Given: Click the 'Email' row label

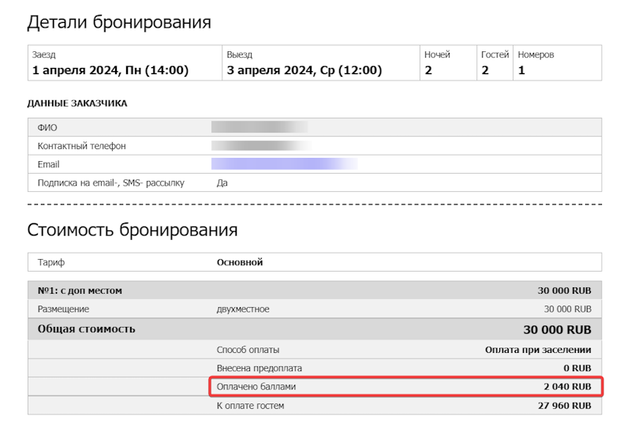Looking at the screenshot, I should [48, 164].
